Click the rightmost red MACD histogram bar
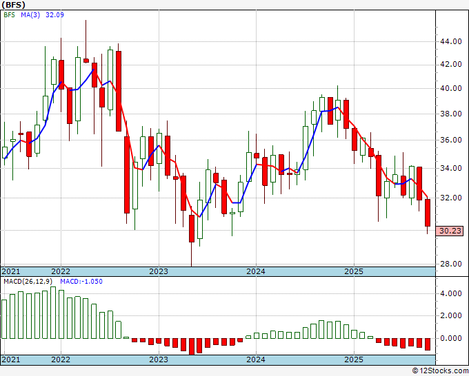The image size is (469, 376). coord(428,344)
